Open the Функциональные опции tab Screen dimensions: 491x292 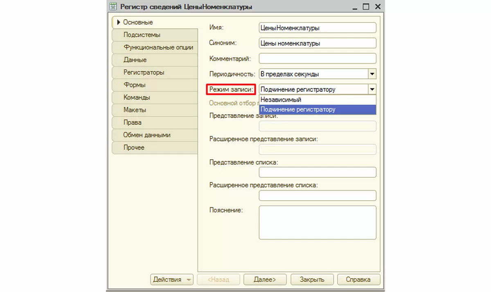click(x=158, y=47)
